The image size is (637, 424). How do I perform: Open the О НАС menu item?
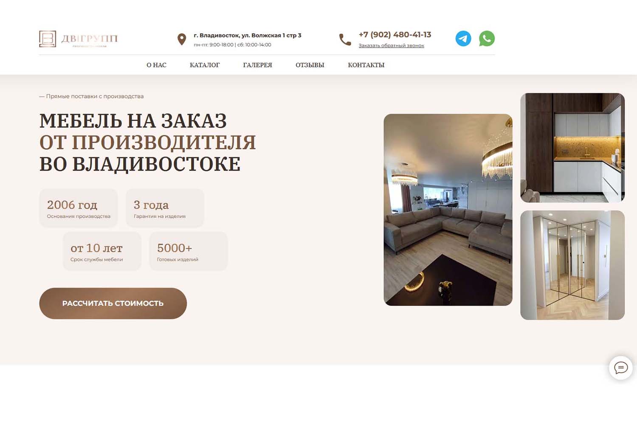click(156, 65)
